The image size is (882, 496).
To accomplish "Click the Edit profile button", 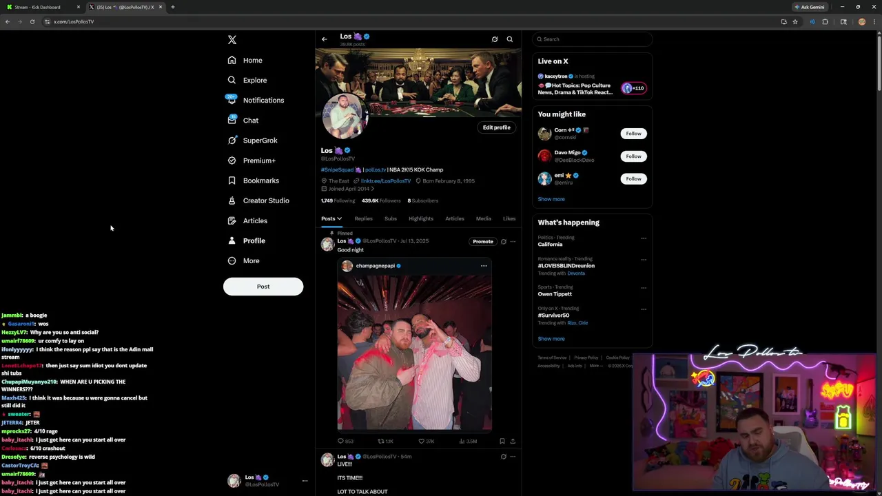I will 497,127.
